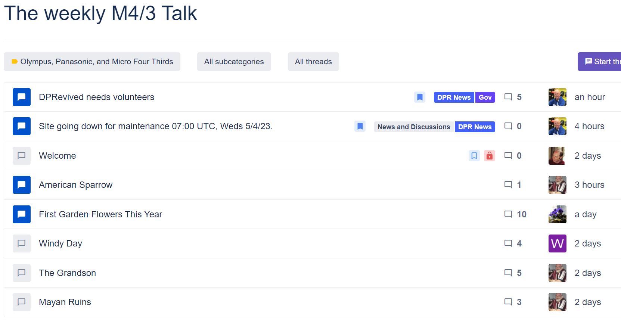Screen dimensions: 621x329
Task: Click the blue chat icon beside DPRevived needs volunteers
Action: click(x=22, y=97)
